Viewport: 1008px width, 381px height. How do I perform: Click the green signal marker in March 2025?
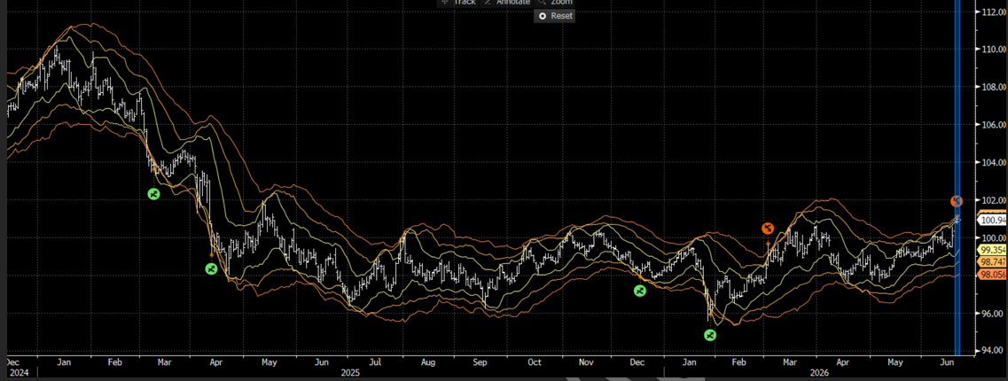tap(153, 193)
